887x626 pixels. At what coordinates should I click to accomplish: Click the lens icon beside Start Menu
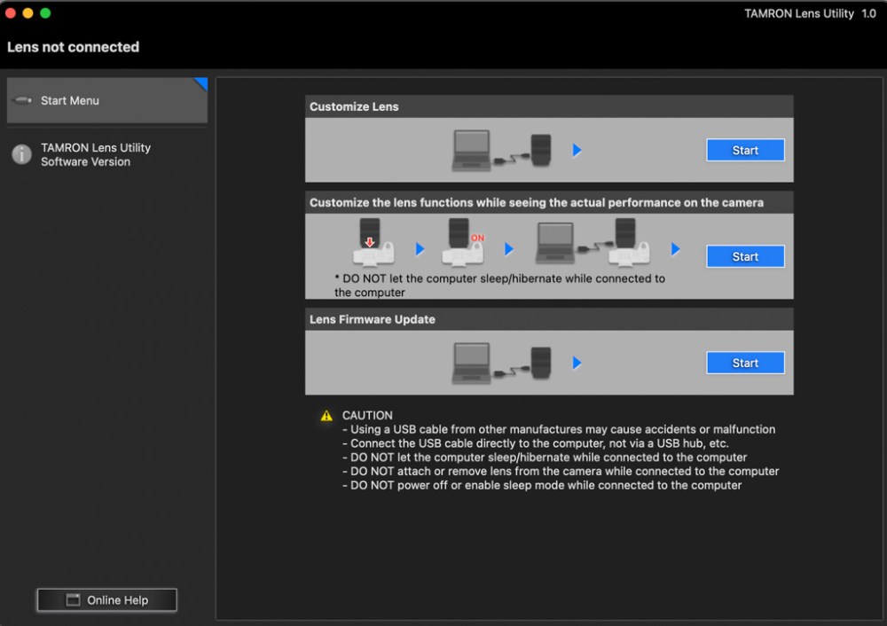pyautogui.click(x=22, y=100)
